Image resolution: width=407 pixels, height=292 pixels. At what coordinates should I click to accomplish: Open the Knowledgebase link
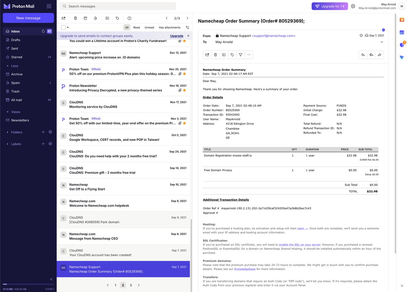245,269
